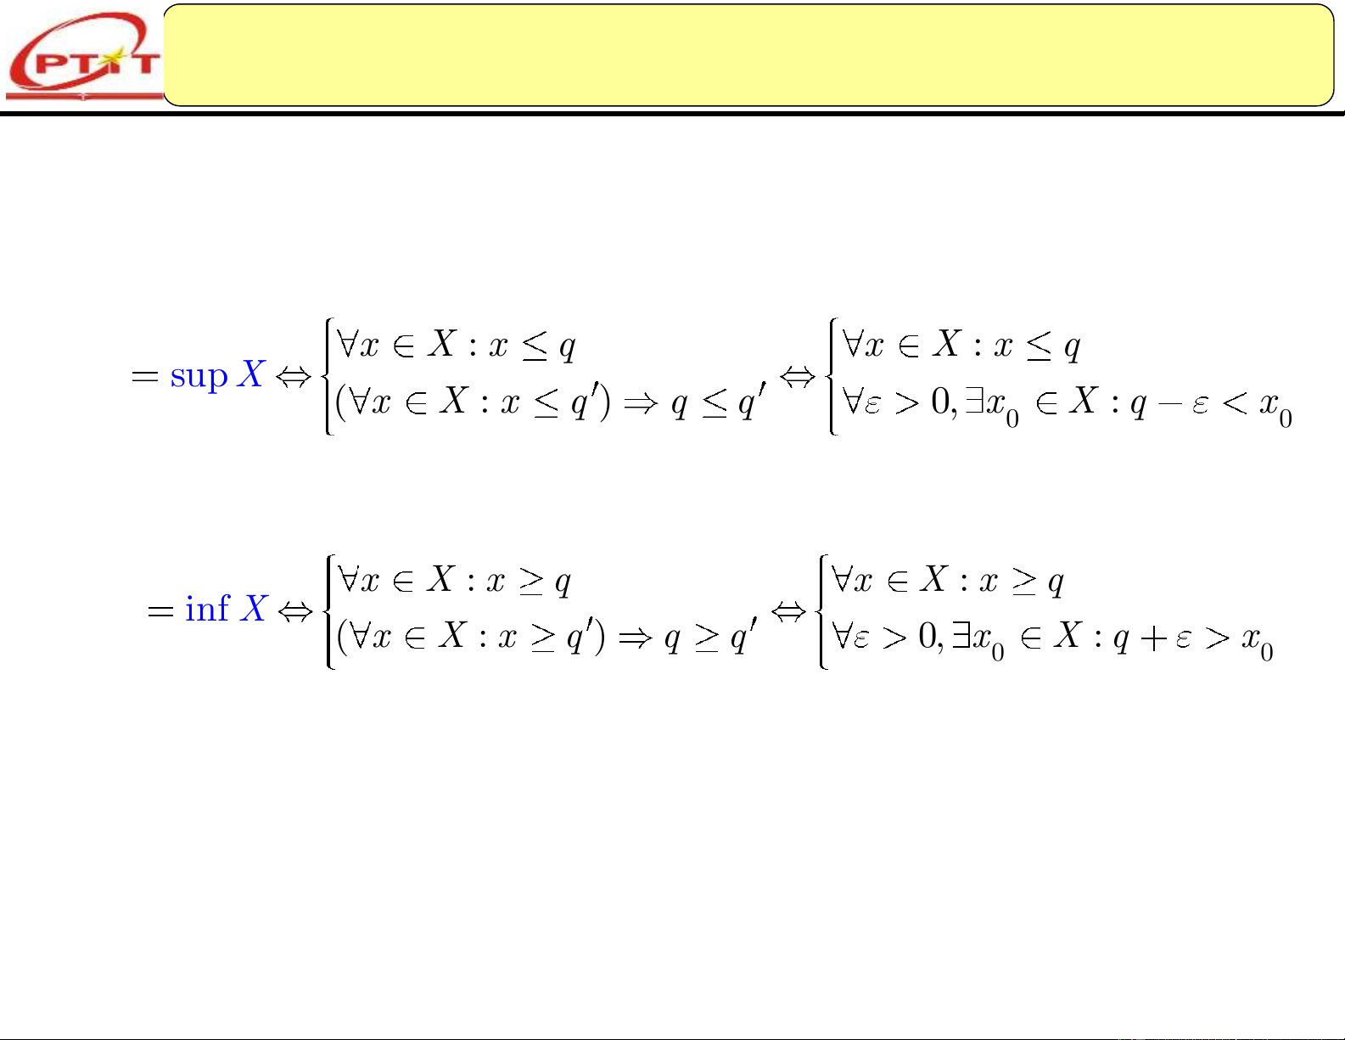Click the red underline beneath the PTIT logo
This screenshot has height=1040, width=1345.
click(83, 94)
